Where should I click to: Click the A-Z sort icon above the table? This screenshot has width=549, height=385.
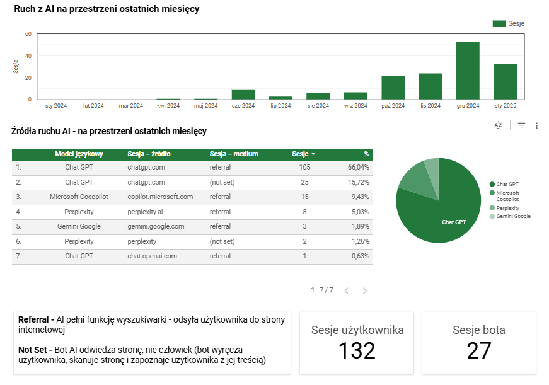coord(498,125)
